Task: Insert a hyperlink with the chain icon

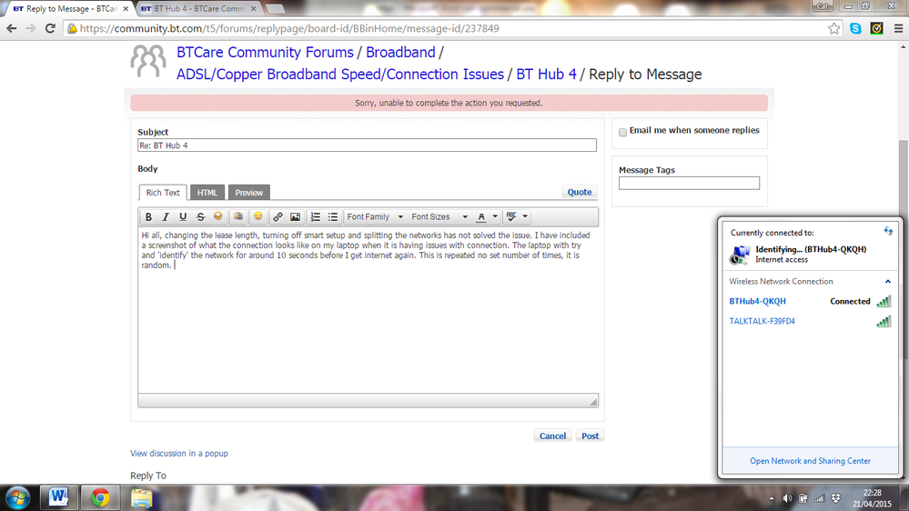Action: pyautogui.click(x=278, y=216)
